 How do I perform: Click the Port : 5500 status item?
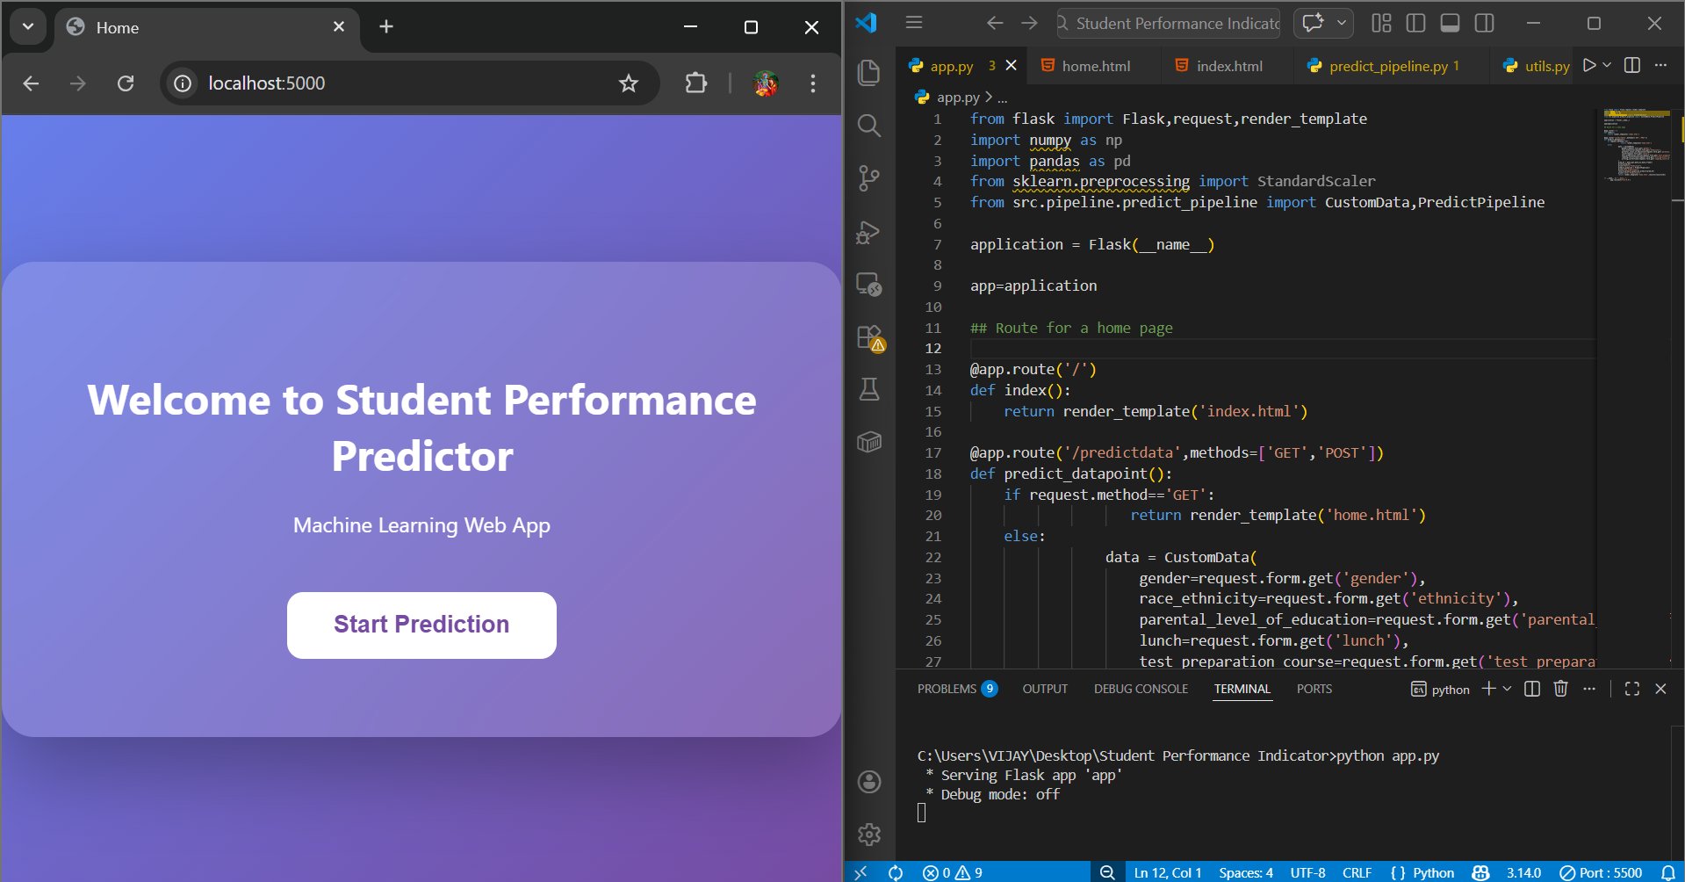tap(1601, 872)
